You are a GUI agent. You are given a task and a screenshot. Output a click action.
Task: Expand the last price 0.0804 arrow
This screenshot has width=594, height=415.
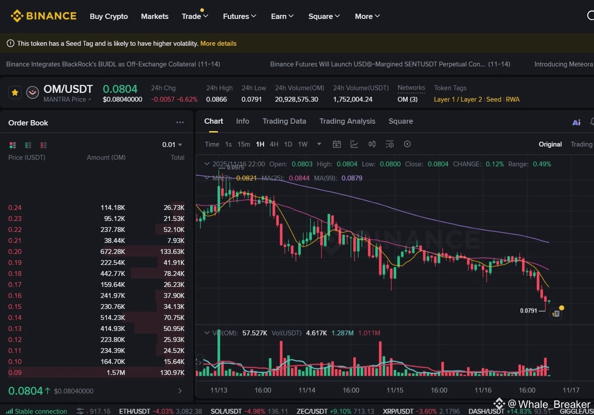click(x=180, y=391)
